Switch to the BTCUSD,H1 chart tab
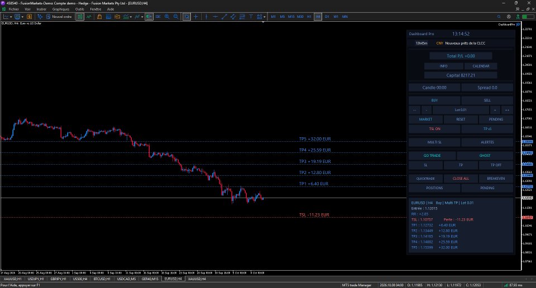 click(102, 279)
